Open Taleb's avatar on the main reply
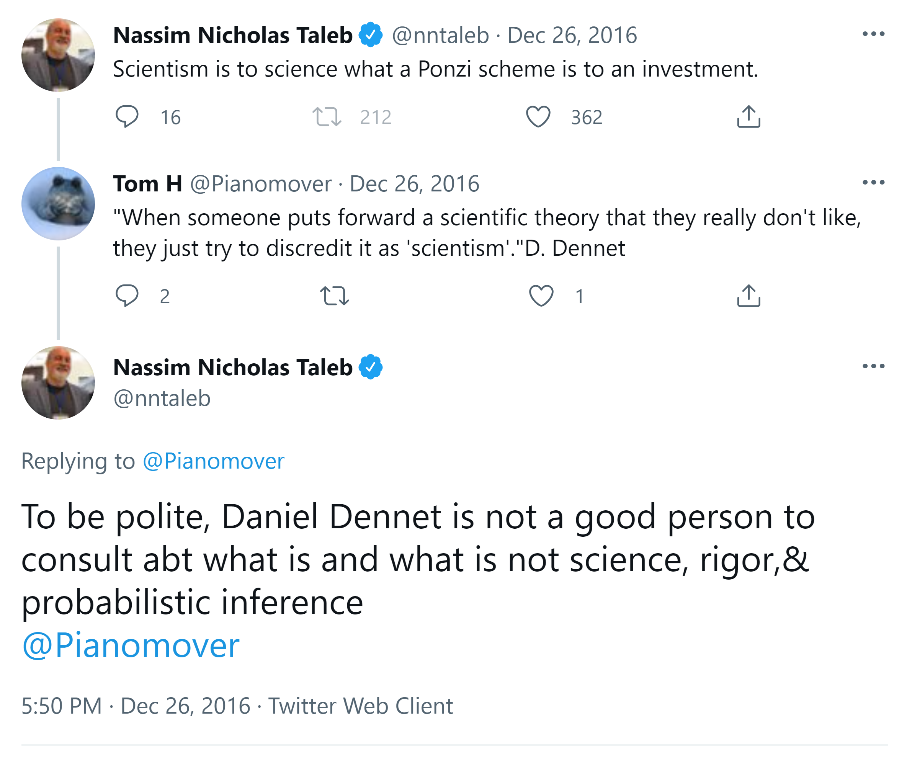907x763 pixels. pos(59,383)
